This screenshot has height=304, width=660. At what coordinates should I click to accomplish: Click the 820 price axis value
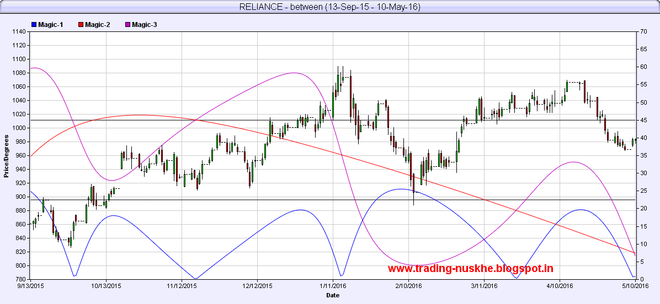click(x=22, y=252)
